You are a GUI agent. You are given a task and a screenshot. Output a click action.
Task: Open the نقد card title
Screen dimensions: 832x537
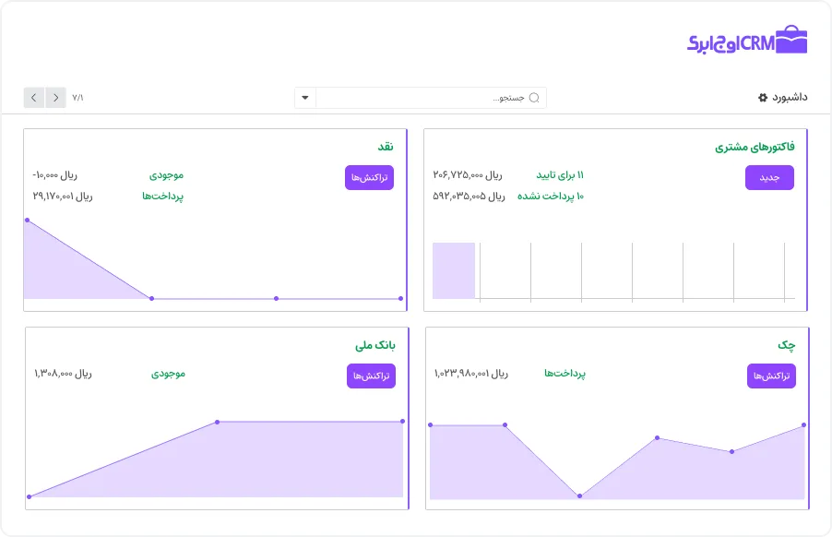(x=386, y=147)
